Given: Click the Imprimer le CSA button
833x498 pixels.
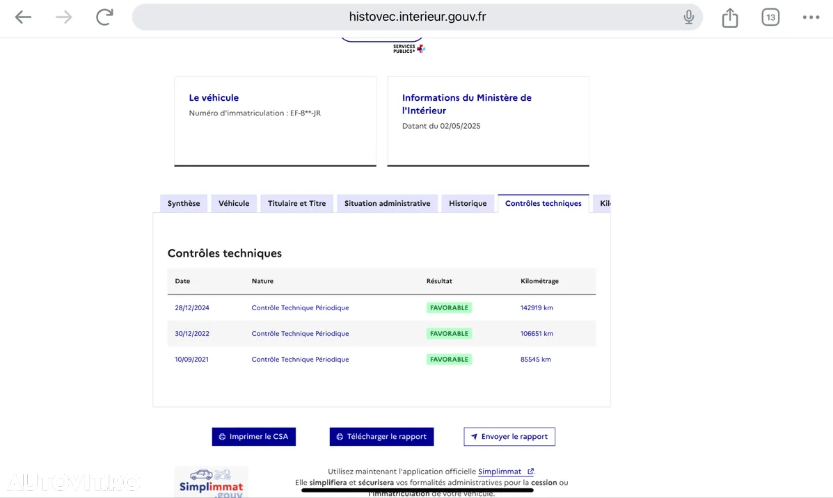Looking at the screenshot, I should tap(254, 436).
